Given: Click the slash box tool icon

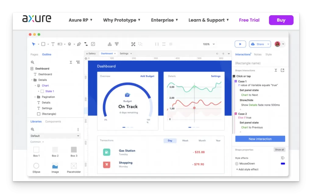Looking at the screenshot, I should click(93, 44).
